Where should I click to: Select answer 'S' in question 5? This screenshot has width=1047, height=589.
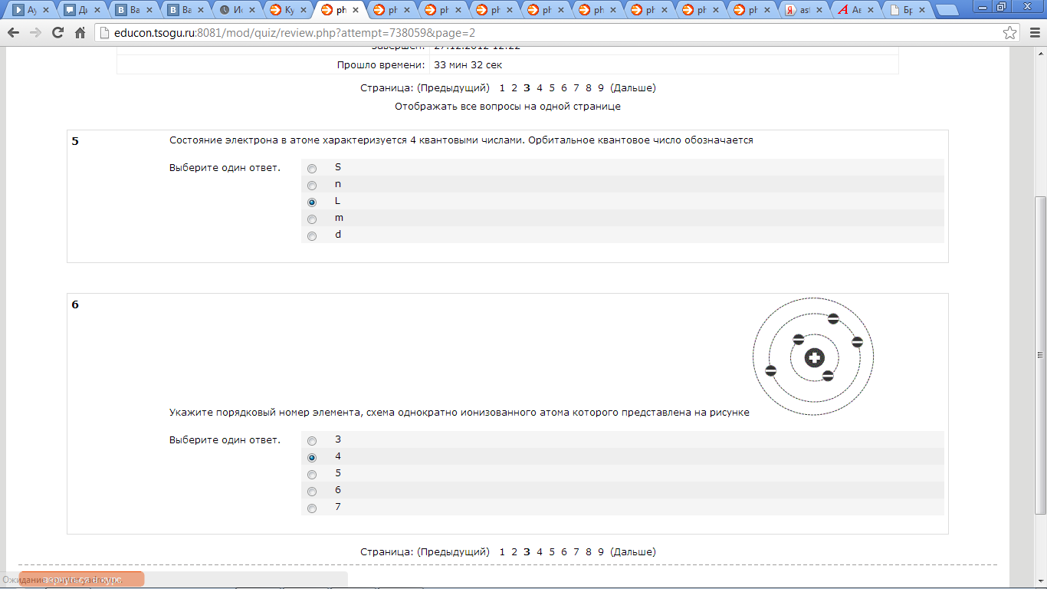pyautogui.click(x=312, y=169)
